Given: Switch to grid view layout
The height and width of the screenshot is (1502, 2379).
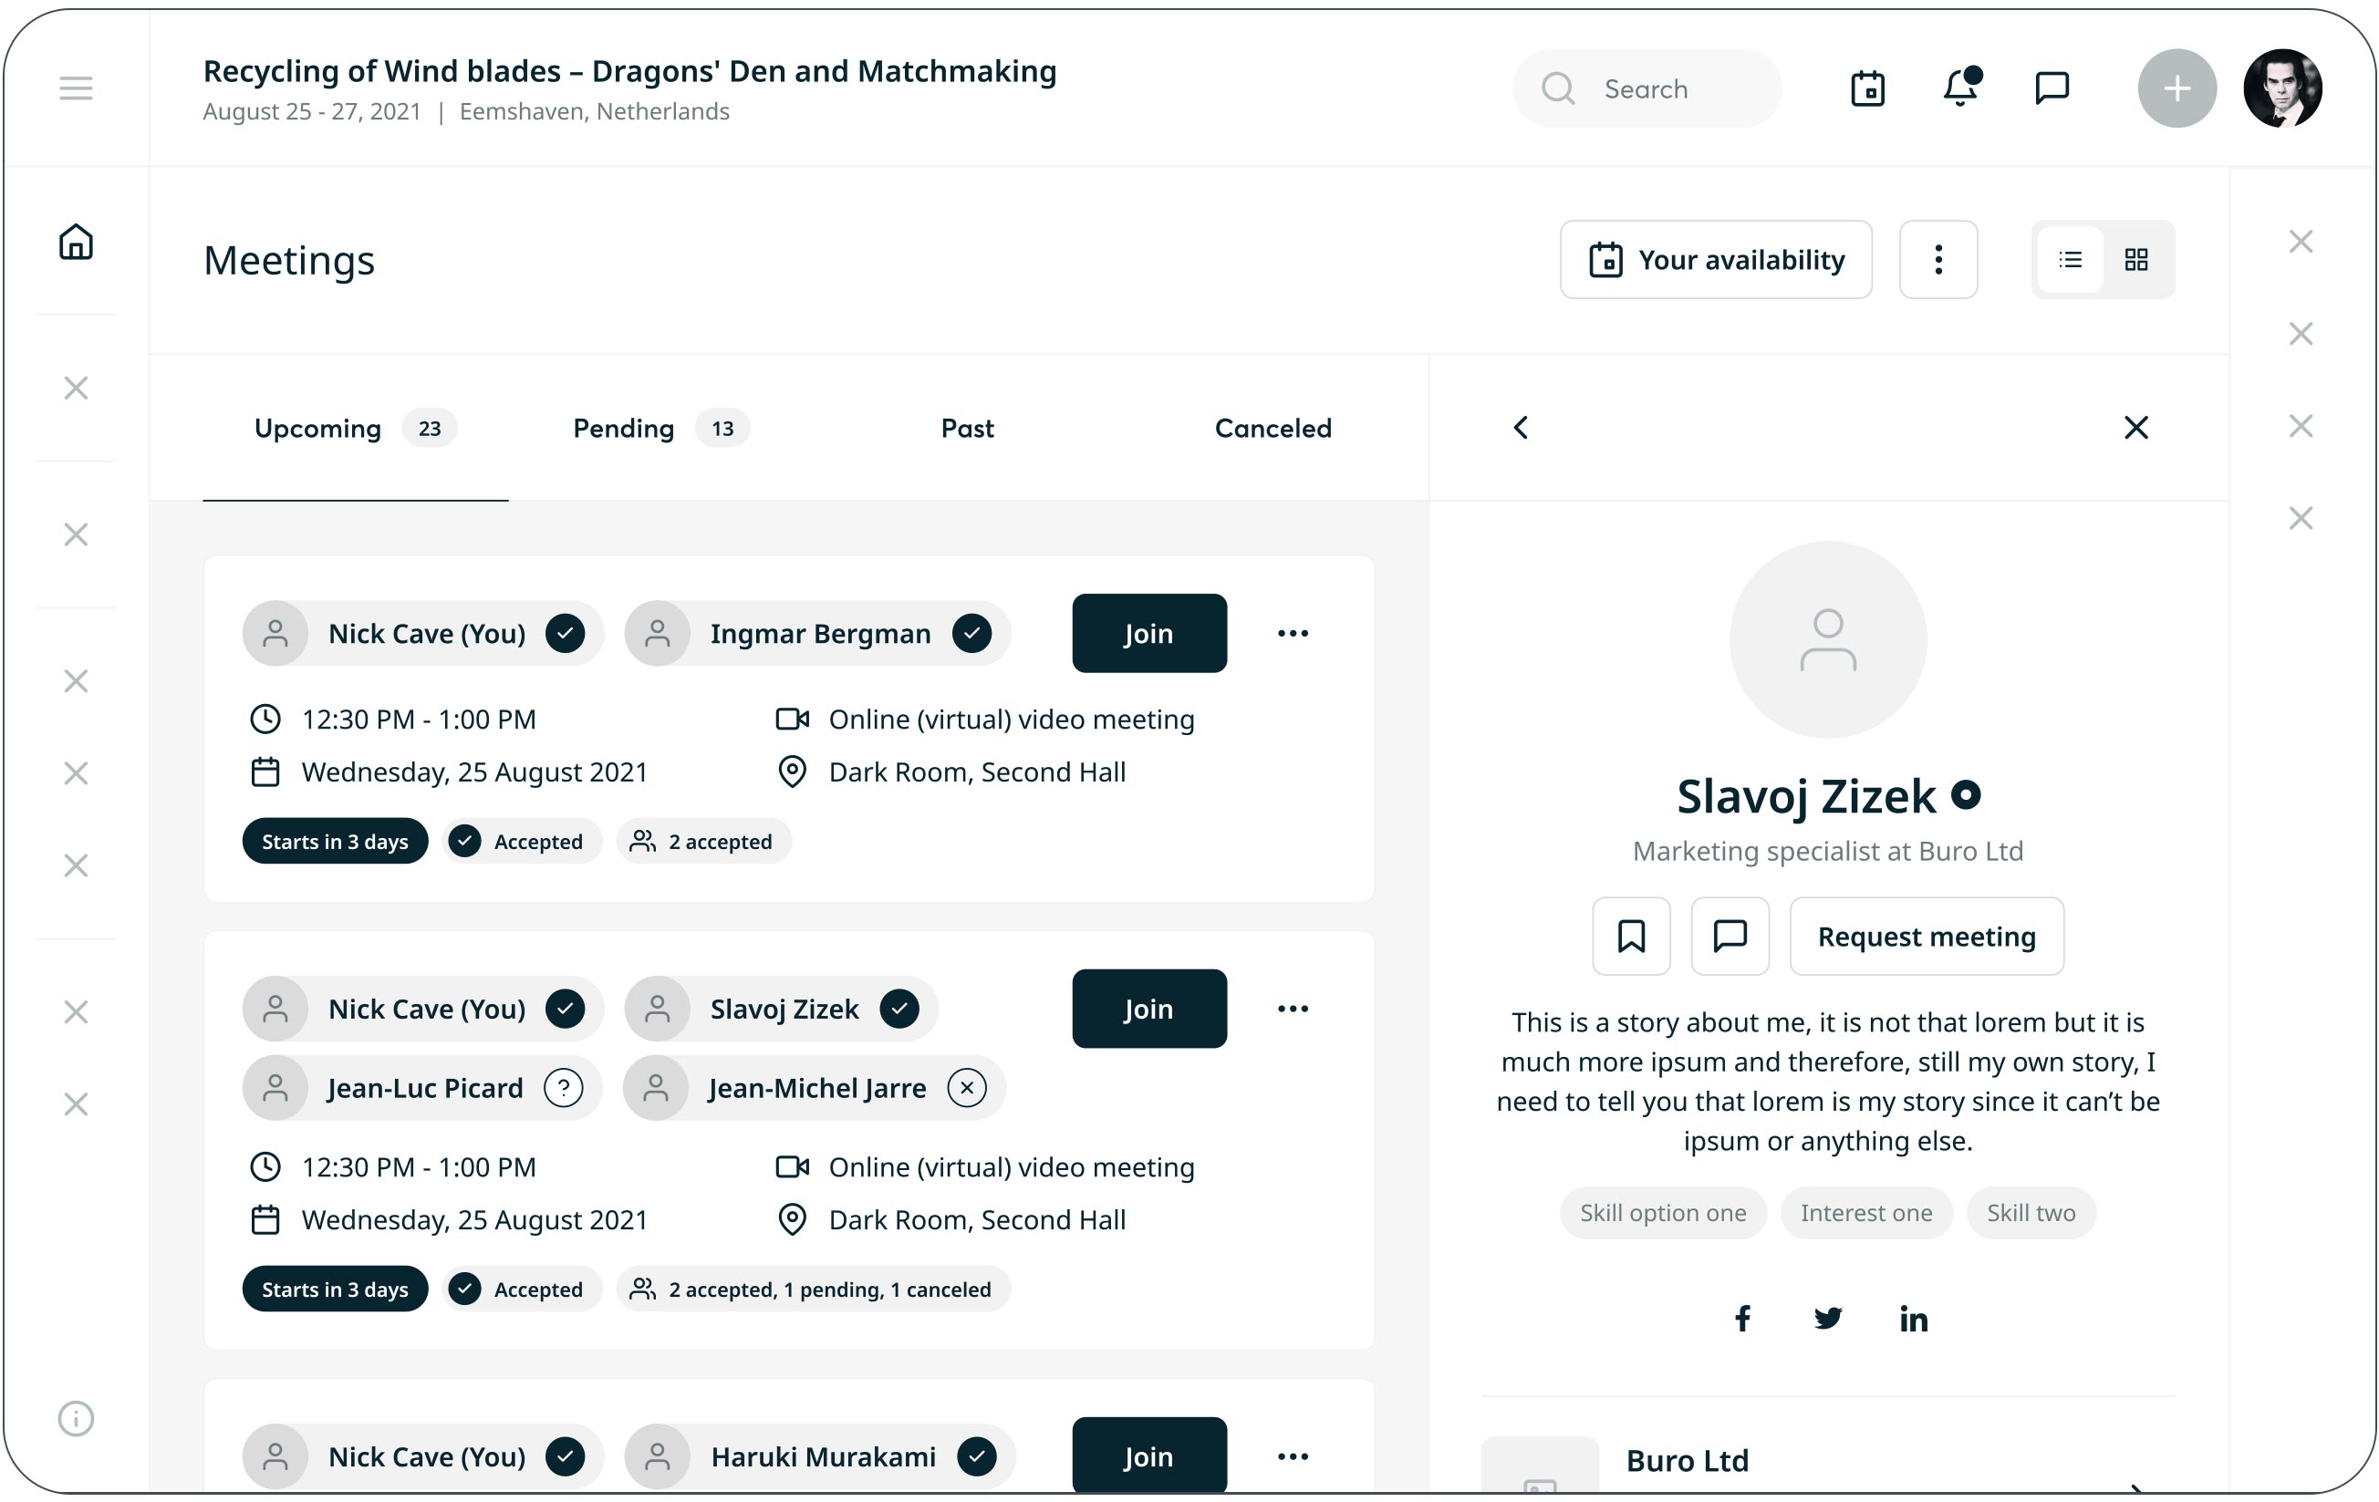Looking at the screenshot, I should [2136, 260].
